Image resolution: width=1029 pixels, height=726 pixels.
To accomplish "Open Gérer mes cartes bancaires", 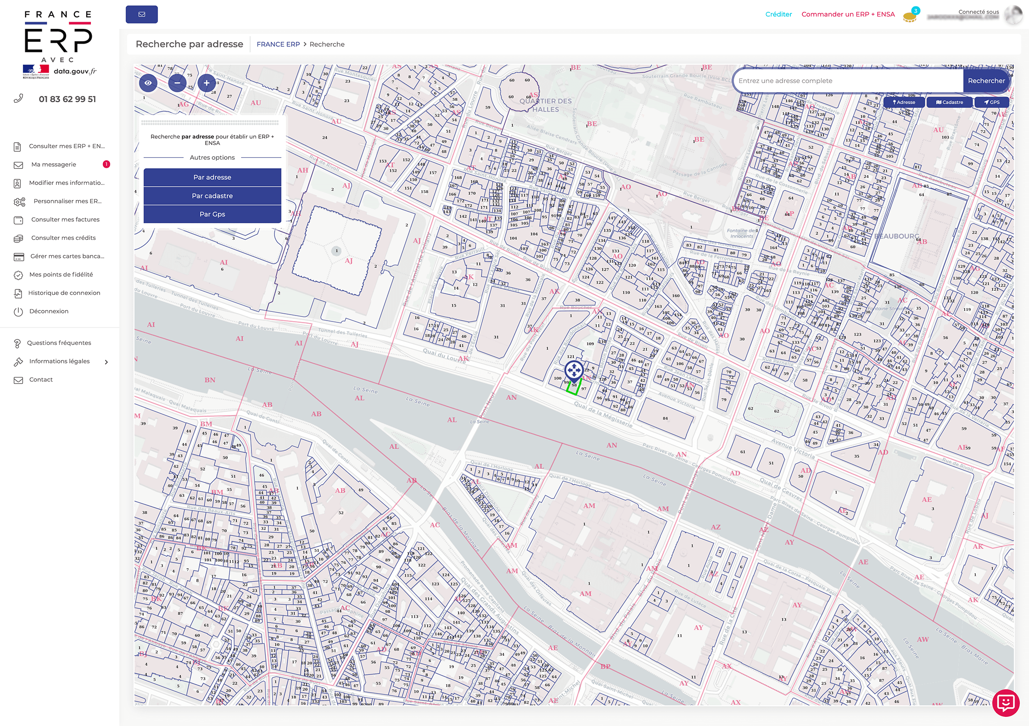I will [x=67, y=256].
